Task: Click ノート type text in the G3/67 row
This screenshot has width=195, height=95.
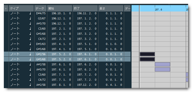Action: pyautogui.click(x=15, y=18)
